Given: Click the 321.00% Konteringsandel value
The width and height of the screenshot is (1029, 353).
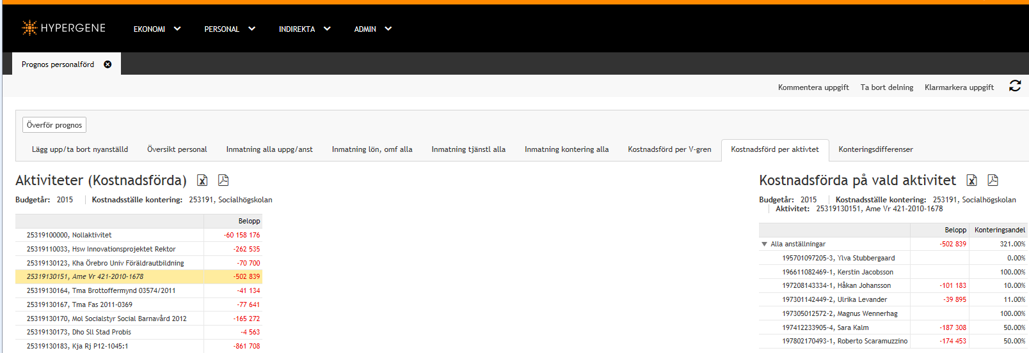Looking at the screenshot, I should [x=1012, y=244].
